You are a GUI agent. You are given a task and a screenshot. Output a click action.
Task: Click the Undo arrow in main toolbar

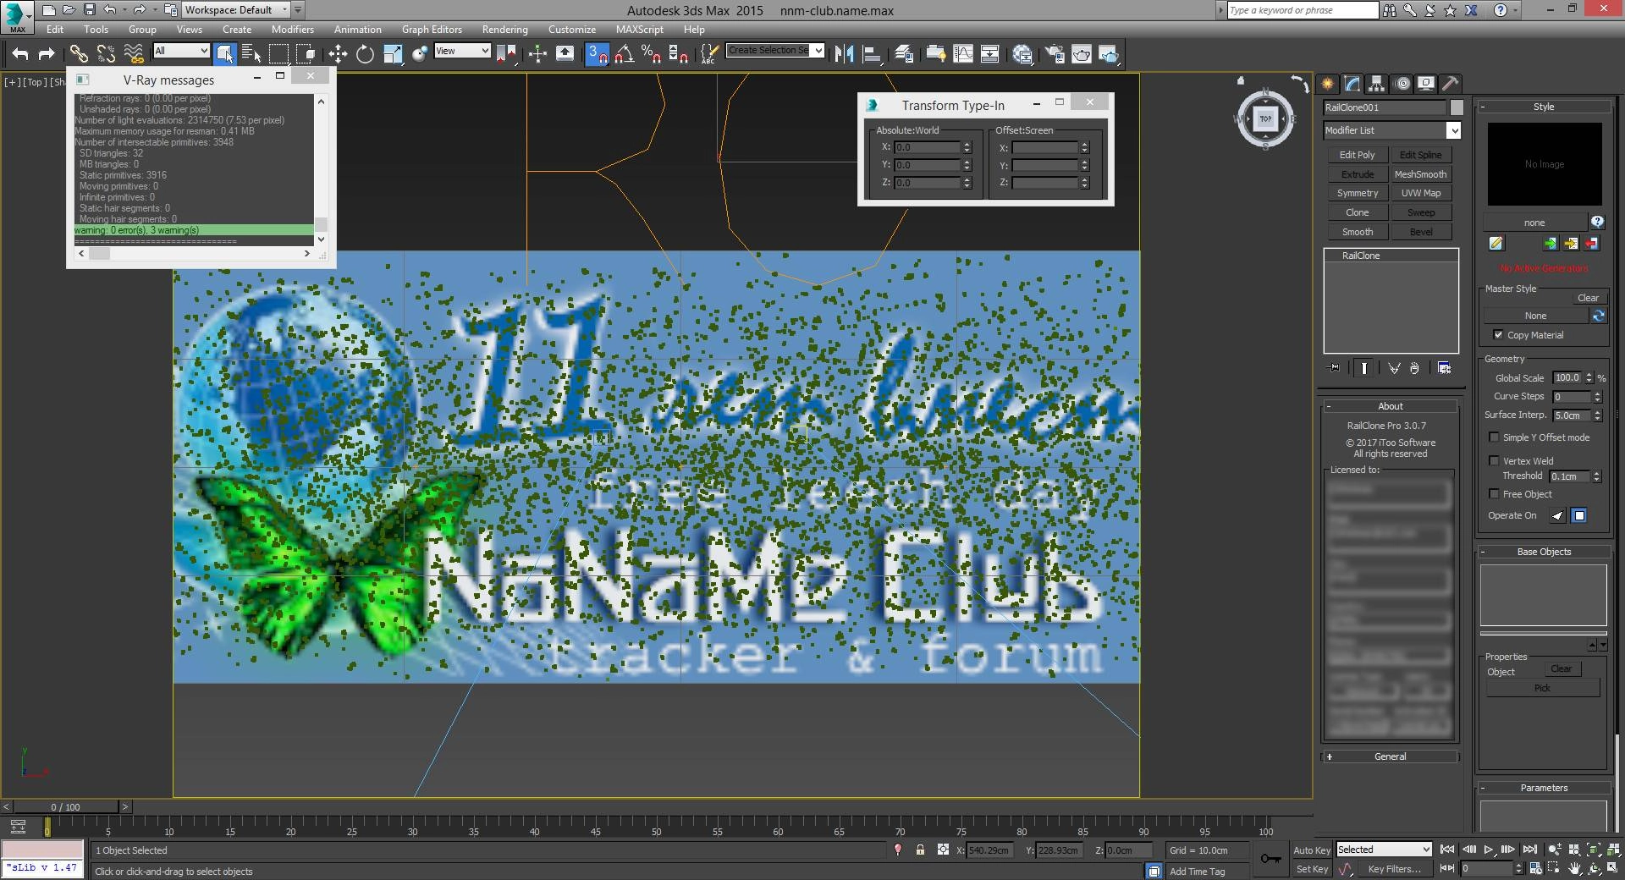(19, 54)
